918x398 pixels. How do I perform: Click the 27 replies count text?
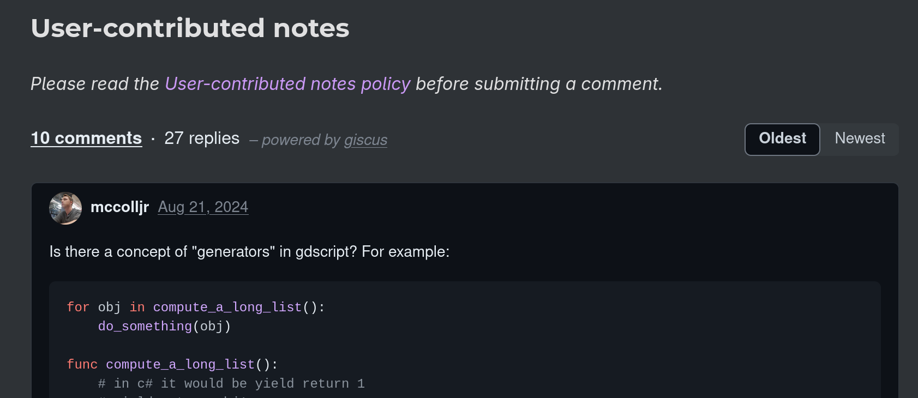[x=202, y=138]
